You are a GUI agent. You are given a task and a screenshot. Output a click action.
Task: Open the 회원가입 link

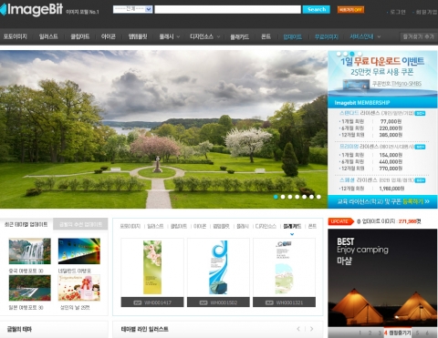click(426, 12)
